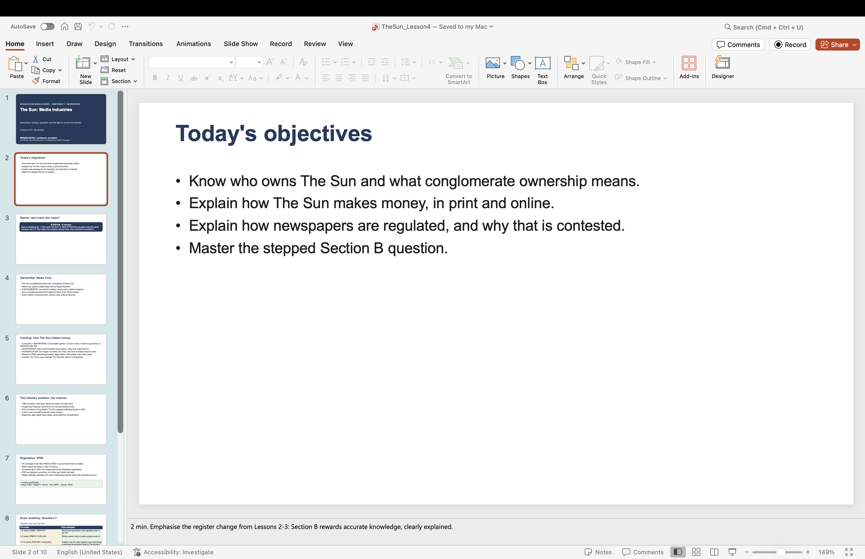
Task: Expand the Section dropdown
Action: click(x=135, y=81)
